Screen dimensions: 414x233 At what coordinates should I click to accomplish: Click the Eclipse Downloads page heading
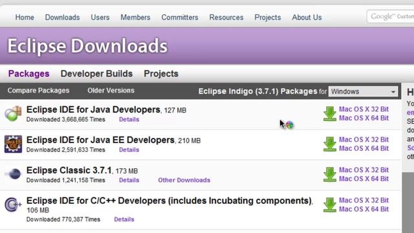pos(87,46)
